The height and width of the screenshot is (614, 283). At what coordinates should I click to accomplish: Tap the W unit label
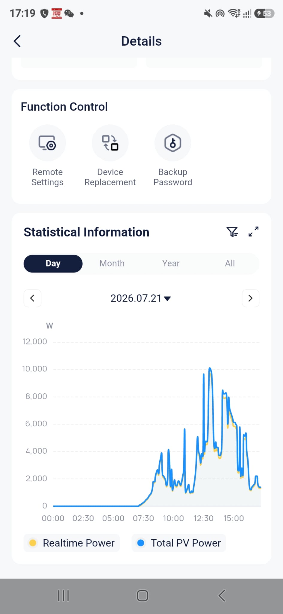tap(49, 326)
